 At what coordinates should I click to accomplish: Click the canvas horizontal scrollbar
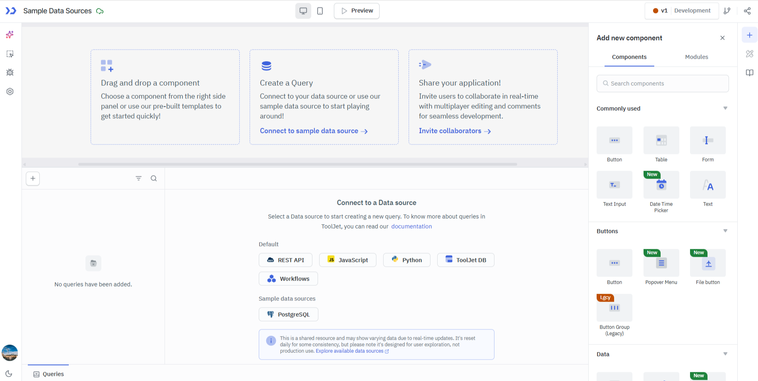click(x=297, y=164)
